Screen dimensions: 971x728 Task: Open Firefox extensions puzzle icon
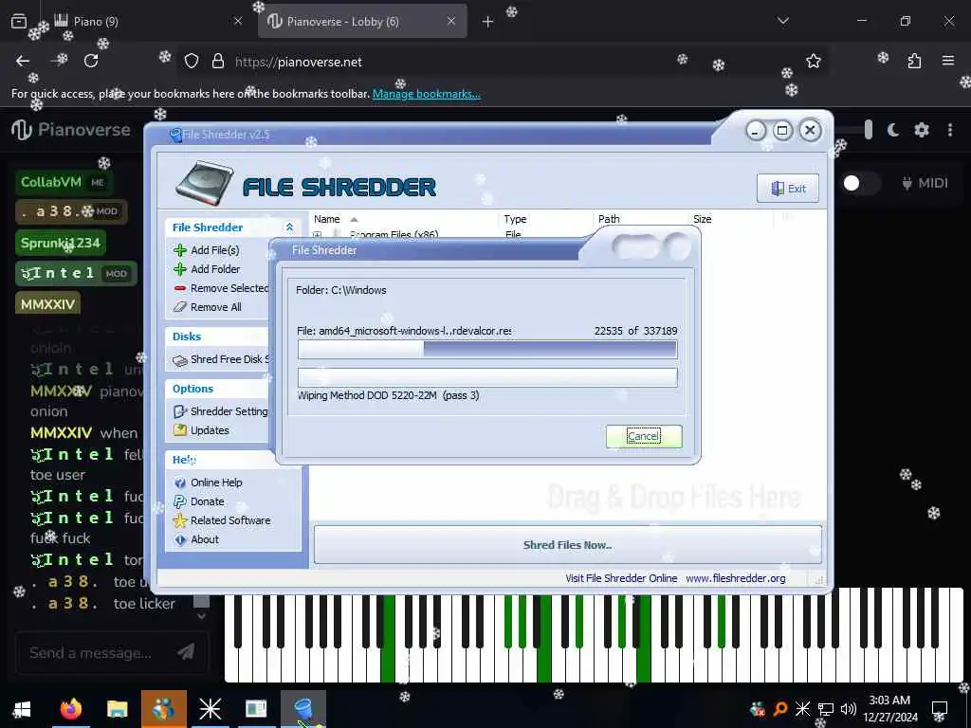click(x=914, y=61)
